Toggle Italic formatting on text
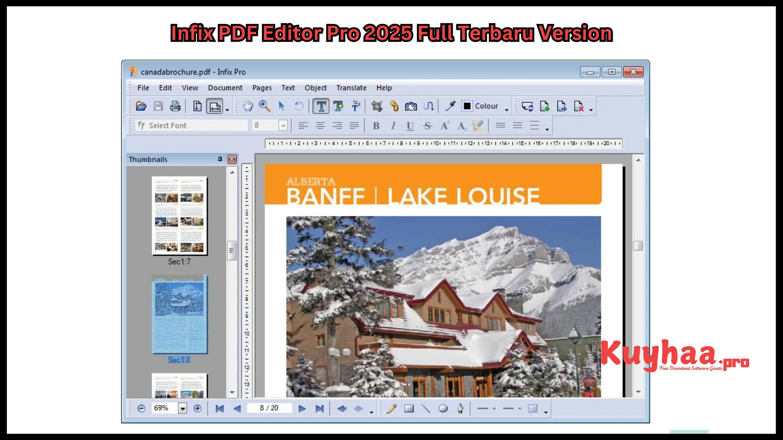The width and height of the screenshot is (783, 440). (x=392, y=125)
